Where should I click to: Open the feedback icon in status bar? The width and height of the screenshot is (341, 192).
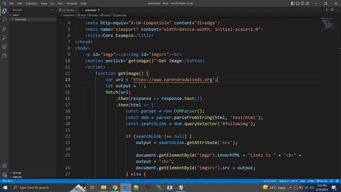[331, 181]
